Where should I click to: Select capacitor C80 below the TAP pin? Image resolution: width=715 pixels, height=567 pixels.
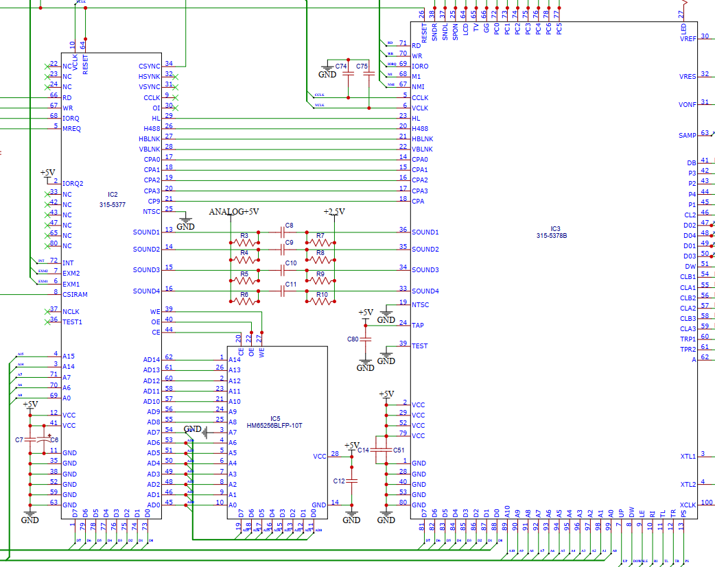coord(366,339)
